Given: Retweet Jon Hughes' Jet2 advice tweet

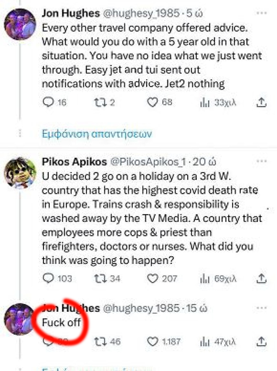Looking at the screenshot, I should click(99, 102).
